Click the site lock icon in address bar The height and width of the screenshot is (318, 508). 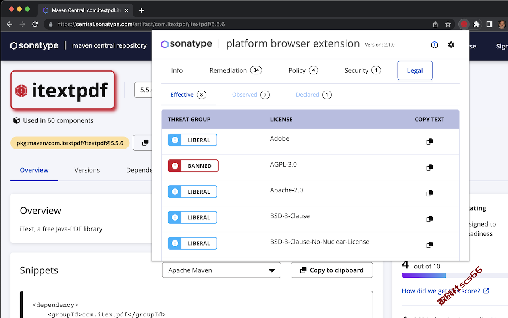(50, 24)
